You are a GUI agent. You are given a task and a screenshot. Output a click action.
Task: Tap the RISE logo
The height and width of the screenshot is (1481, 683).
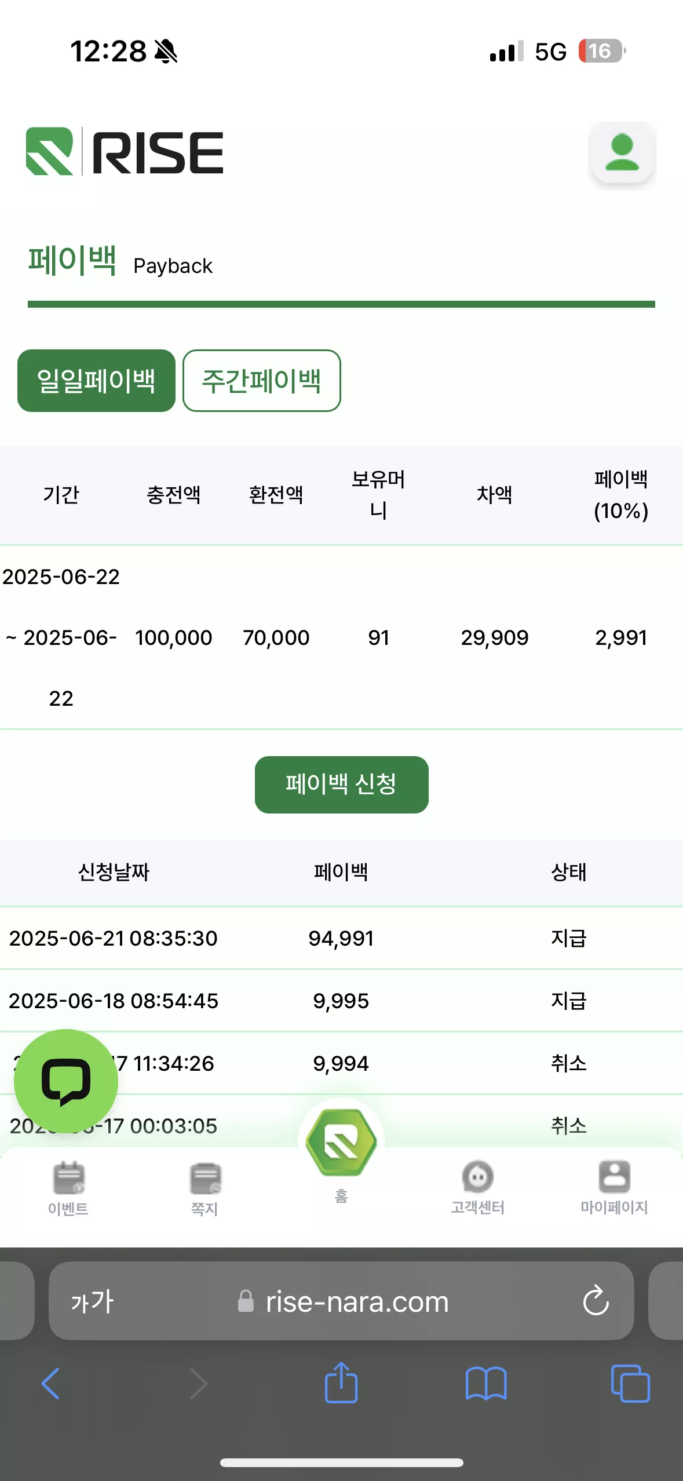point(125,152)
